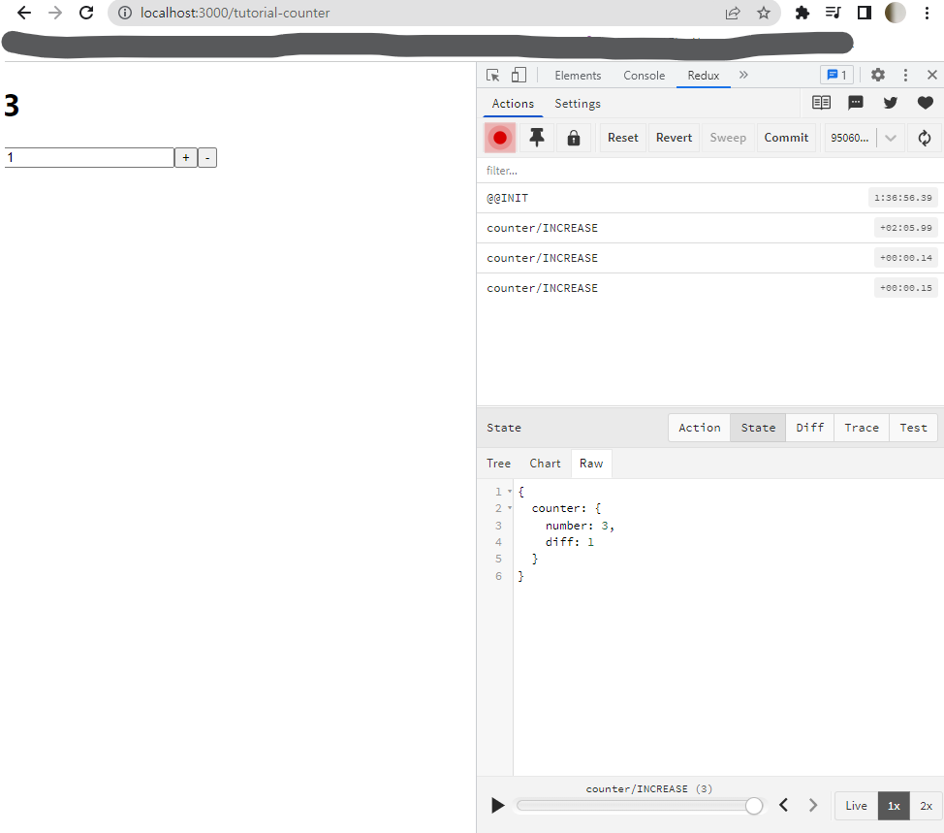Click the heart support icon

click(x=926, y=103)
